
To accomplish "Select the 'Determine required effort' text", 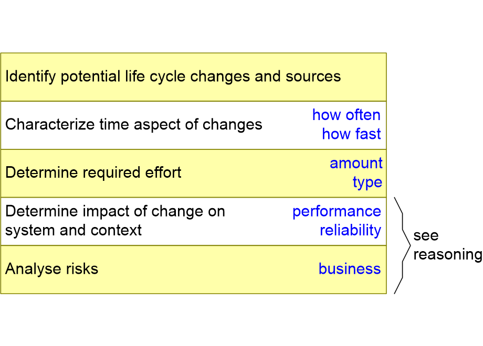I will (x=93, y=172).
